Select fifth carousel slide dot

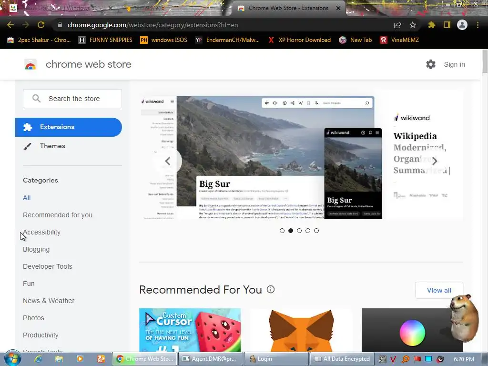point(316,231)
